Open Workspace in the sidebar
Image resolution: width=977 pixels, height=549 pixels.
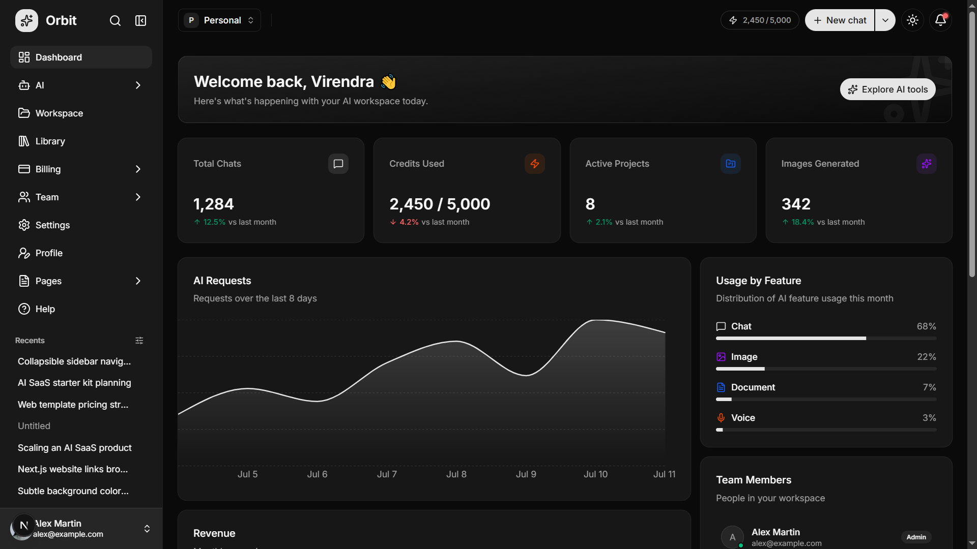coord(81,113)
